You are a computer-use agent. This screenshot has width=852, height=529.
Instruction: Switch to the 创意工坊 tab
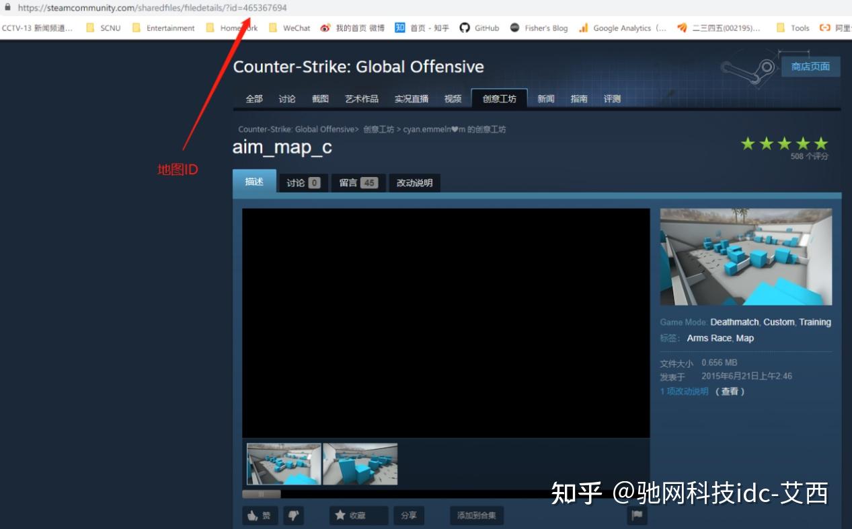(x=499, y=98)
